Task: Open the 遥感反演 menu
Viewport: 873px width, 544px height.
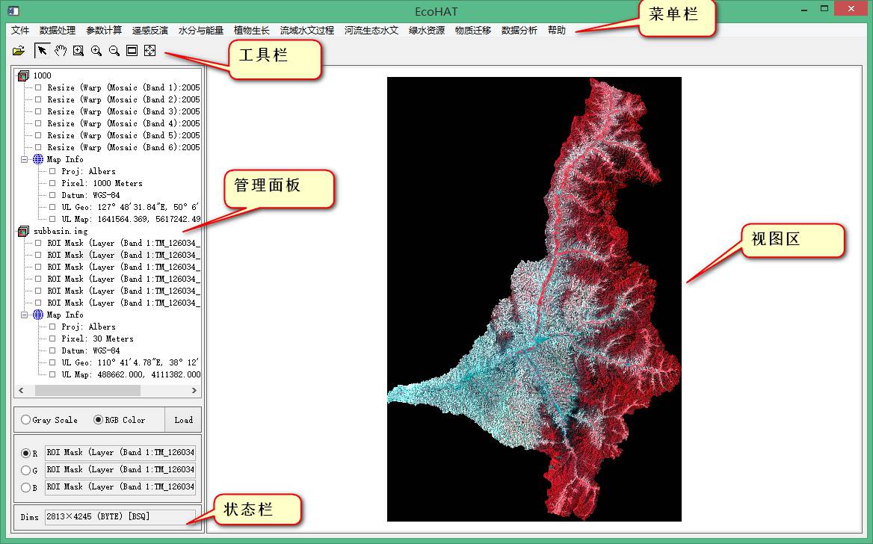Action: click(150, 31)
